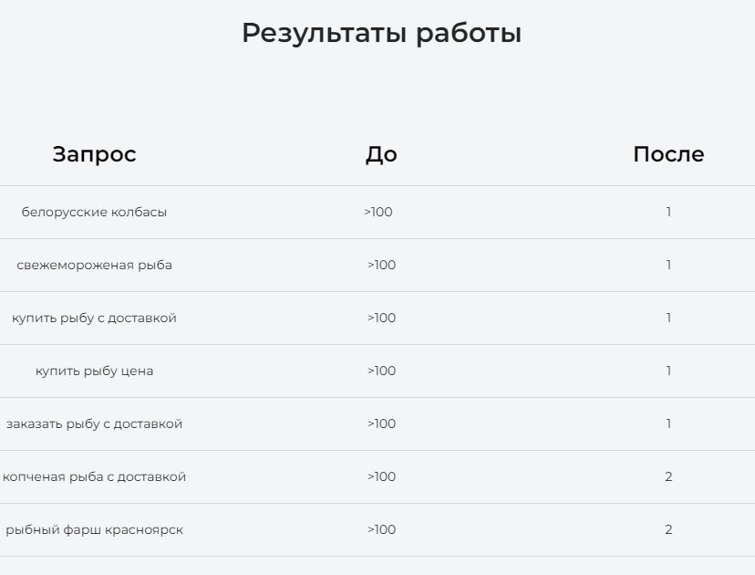Click the "Результаты работы" heading
This screenshot has height=575, width=755.
tap(381, 34)
